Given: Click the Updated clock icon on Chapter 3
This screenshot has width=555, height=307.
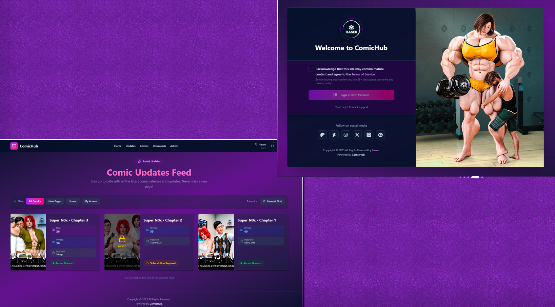Looking at the screenshot, I should (x=53, y=253).
